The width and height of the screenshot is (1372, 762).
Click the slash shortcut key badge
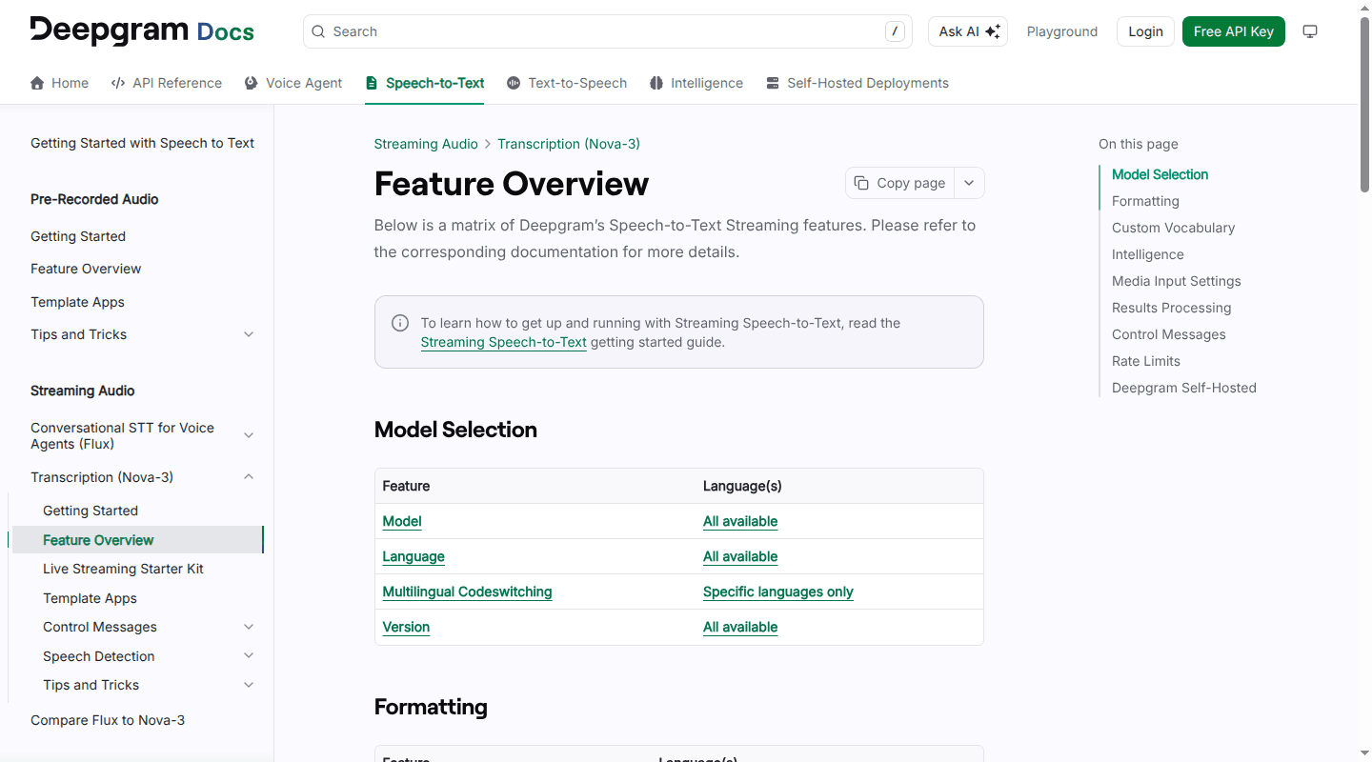tap(895, 31)
